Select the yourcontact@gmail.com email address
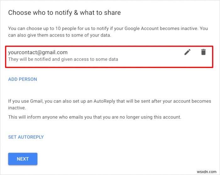 click(x=38, y=52)
